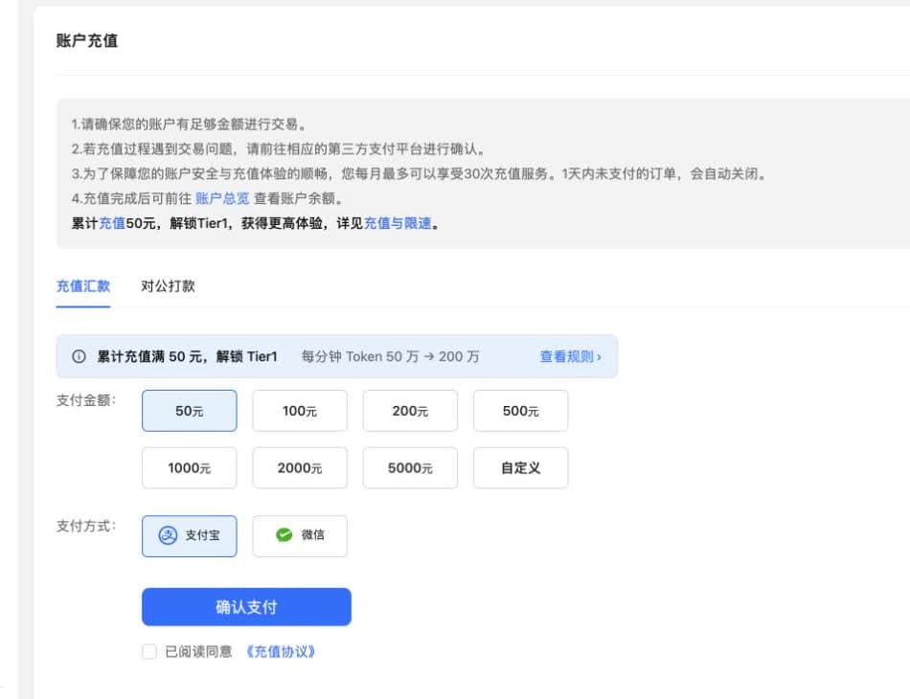Pick the 5000元 amount option

click(x=410, y=467)
